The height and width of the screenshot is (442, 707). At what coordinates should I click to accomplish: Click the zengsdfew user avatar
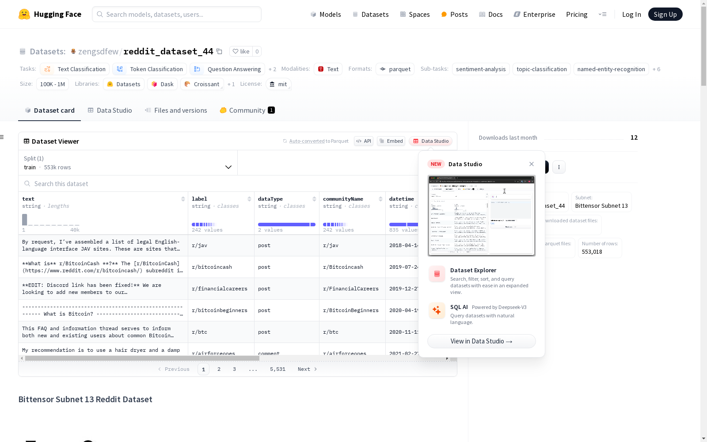click(73, 51)
